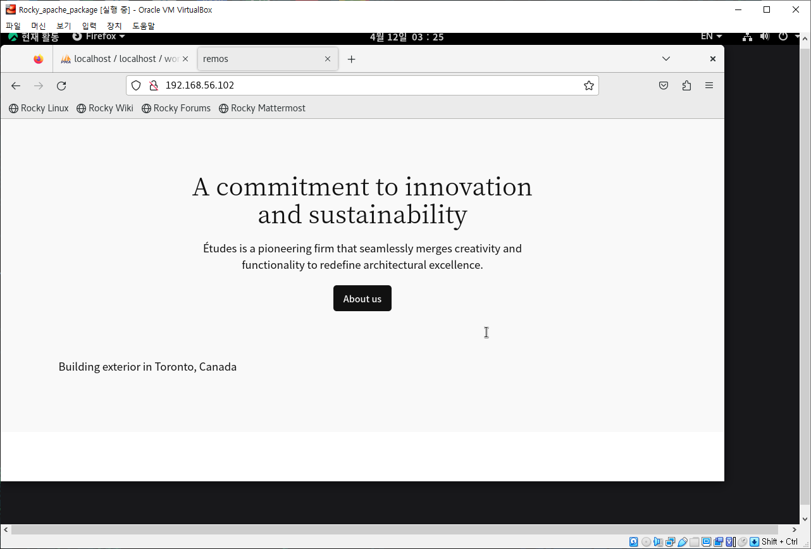Image resolution: width=811 pixels, height=549 pixels.
Task: Open the clock showing 4월 12일 03:25
Action: click(x=407, y=37)
